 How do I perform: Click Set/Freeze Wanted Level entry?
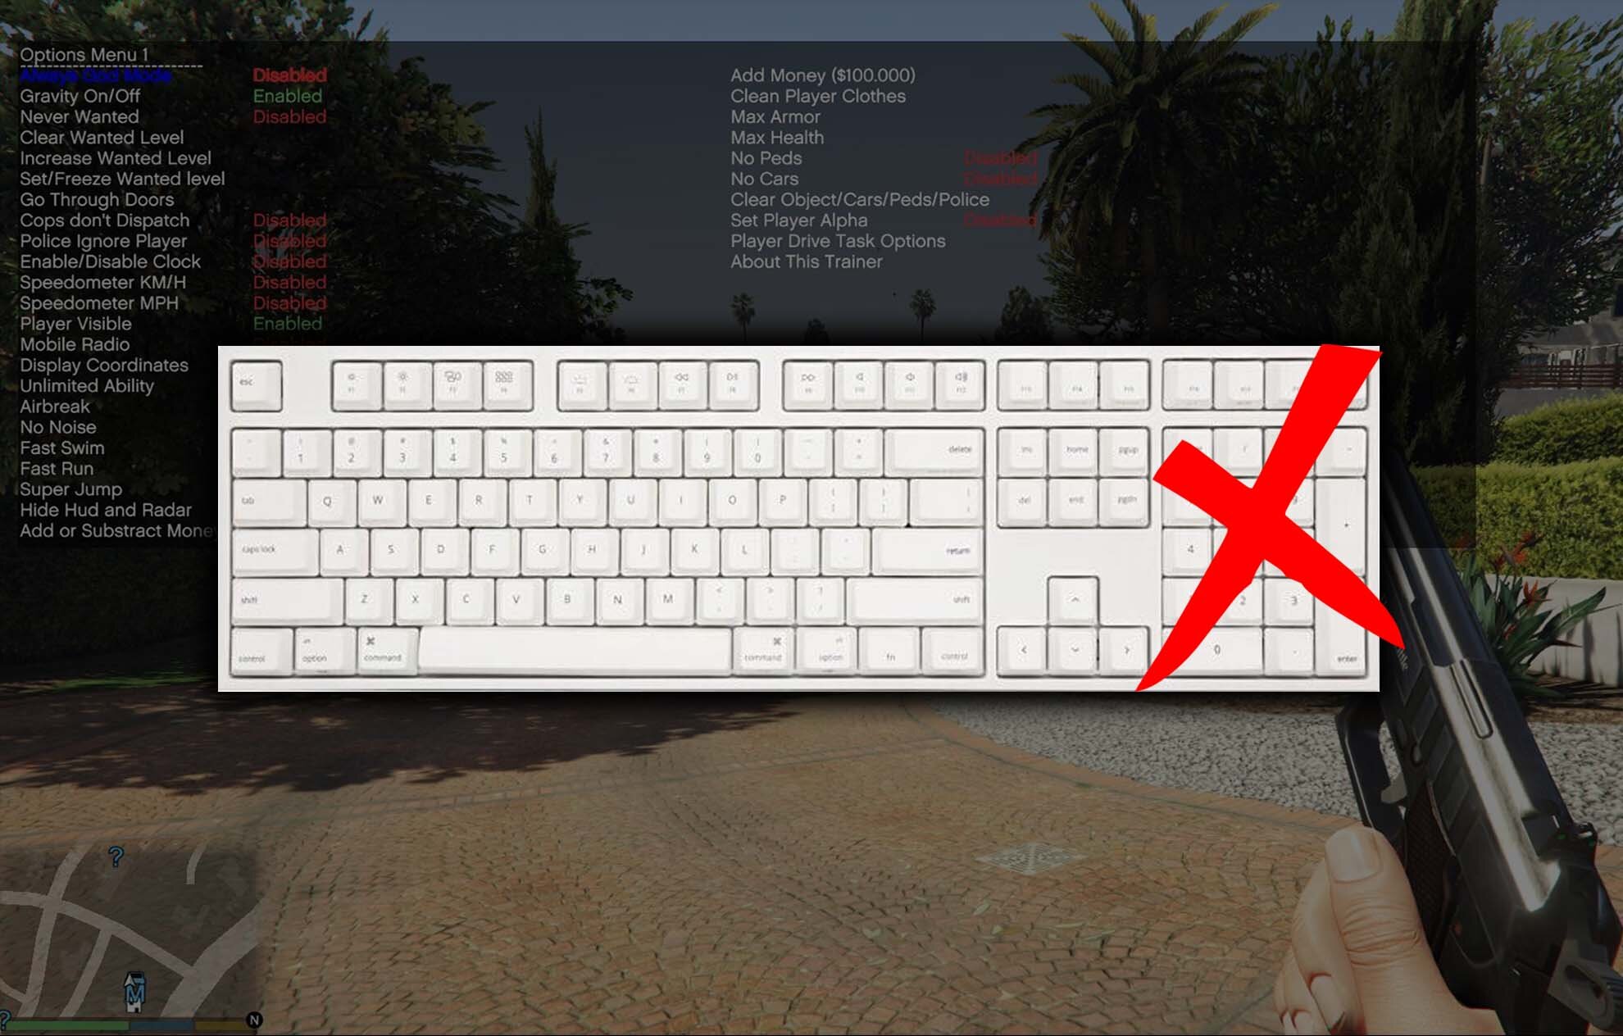(x=120, y=179)
